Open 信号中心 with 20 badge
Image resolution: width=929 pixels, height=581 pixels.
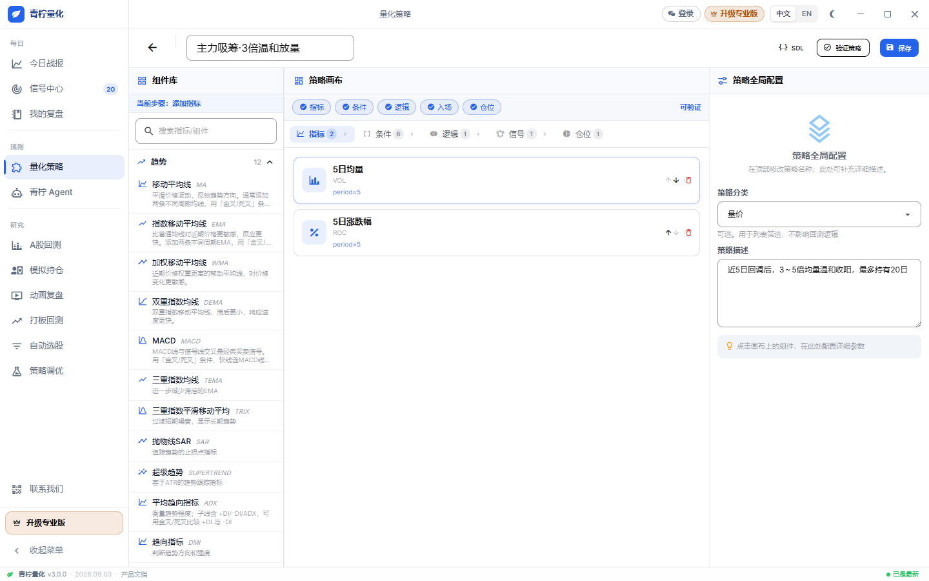64,88
